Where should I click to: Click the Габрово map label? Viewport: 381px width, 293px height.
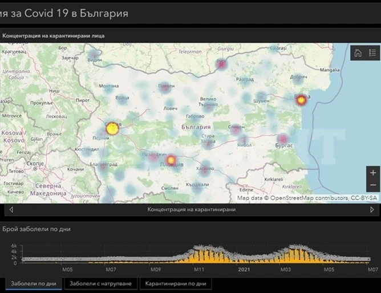click(195, 116)
